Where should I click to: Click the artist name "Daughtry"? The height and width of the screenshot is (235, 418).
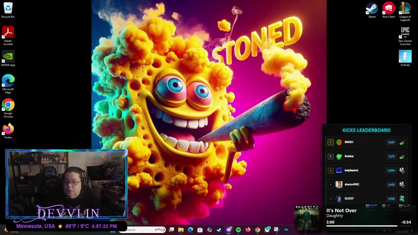pyautogui.click(x=334, y=216)
